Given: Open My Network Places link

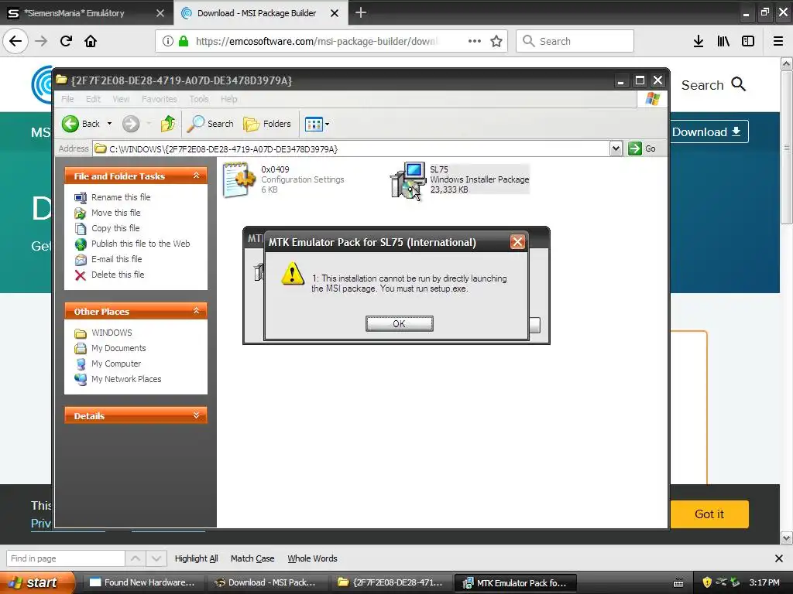Looking at the screenshot, I should (126, 379).
